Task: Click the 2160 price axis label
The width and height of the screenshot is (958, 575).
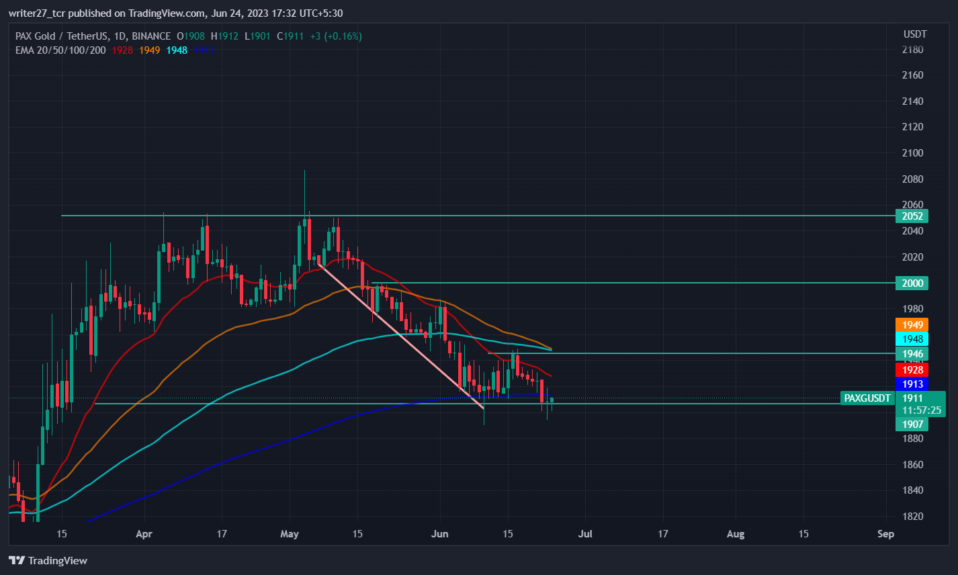Action: pos(912,75)
